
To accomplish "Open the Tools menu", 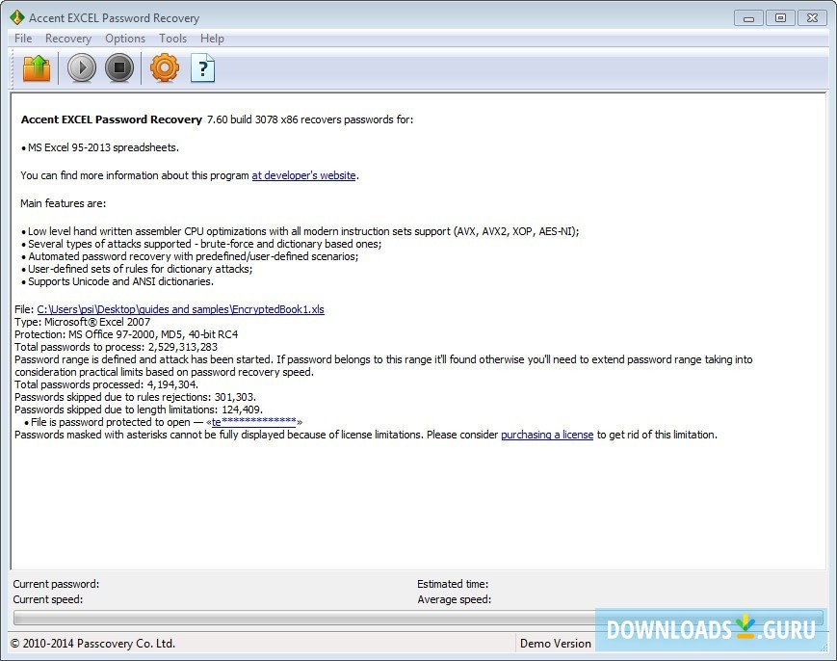I will click(x=173, y=39).
